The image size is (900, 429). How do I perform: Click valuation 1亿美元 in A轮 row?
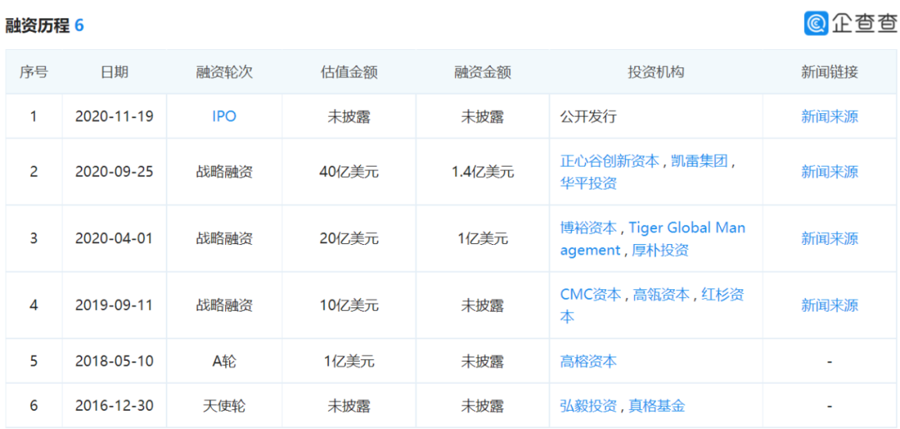point(349,362)
